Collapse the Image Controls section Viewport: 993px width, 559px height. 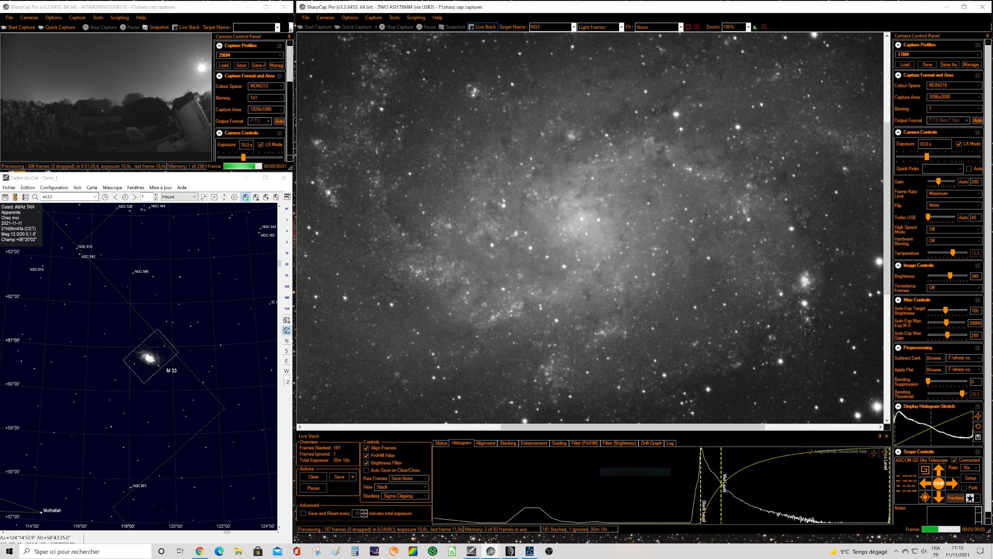(x=898, y=265)
